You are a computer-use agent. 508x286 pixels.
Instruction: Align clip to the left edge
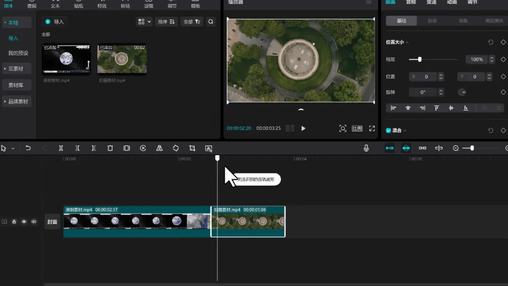393,108
